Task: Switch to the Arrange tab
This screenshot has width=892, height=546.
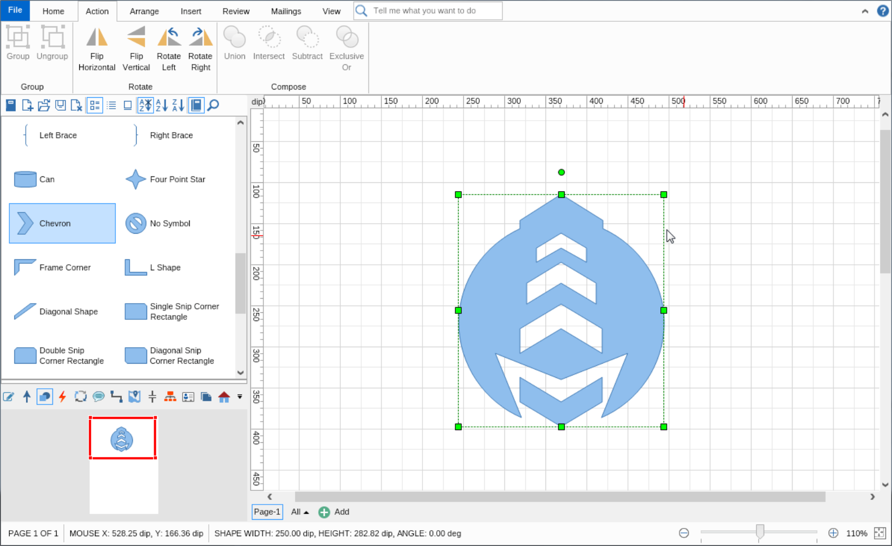Action: pos(144,11)
